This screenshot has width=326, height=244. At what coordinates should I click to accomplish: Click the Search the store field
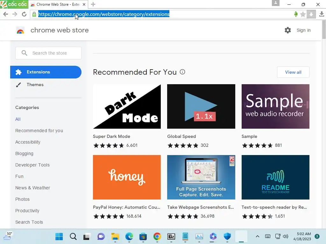(48, 53)
